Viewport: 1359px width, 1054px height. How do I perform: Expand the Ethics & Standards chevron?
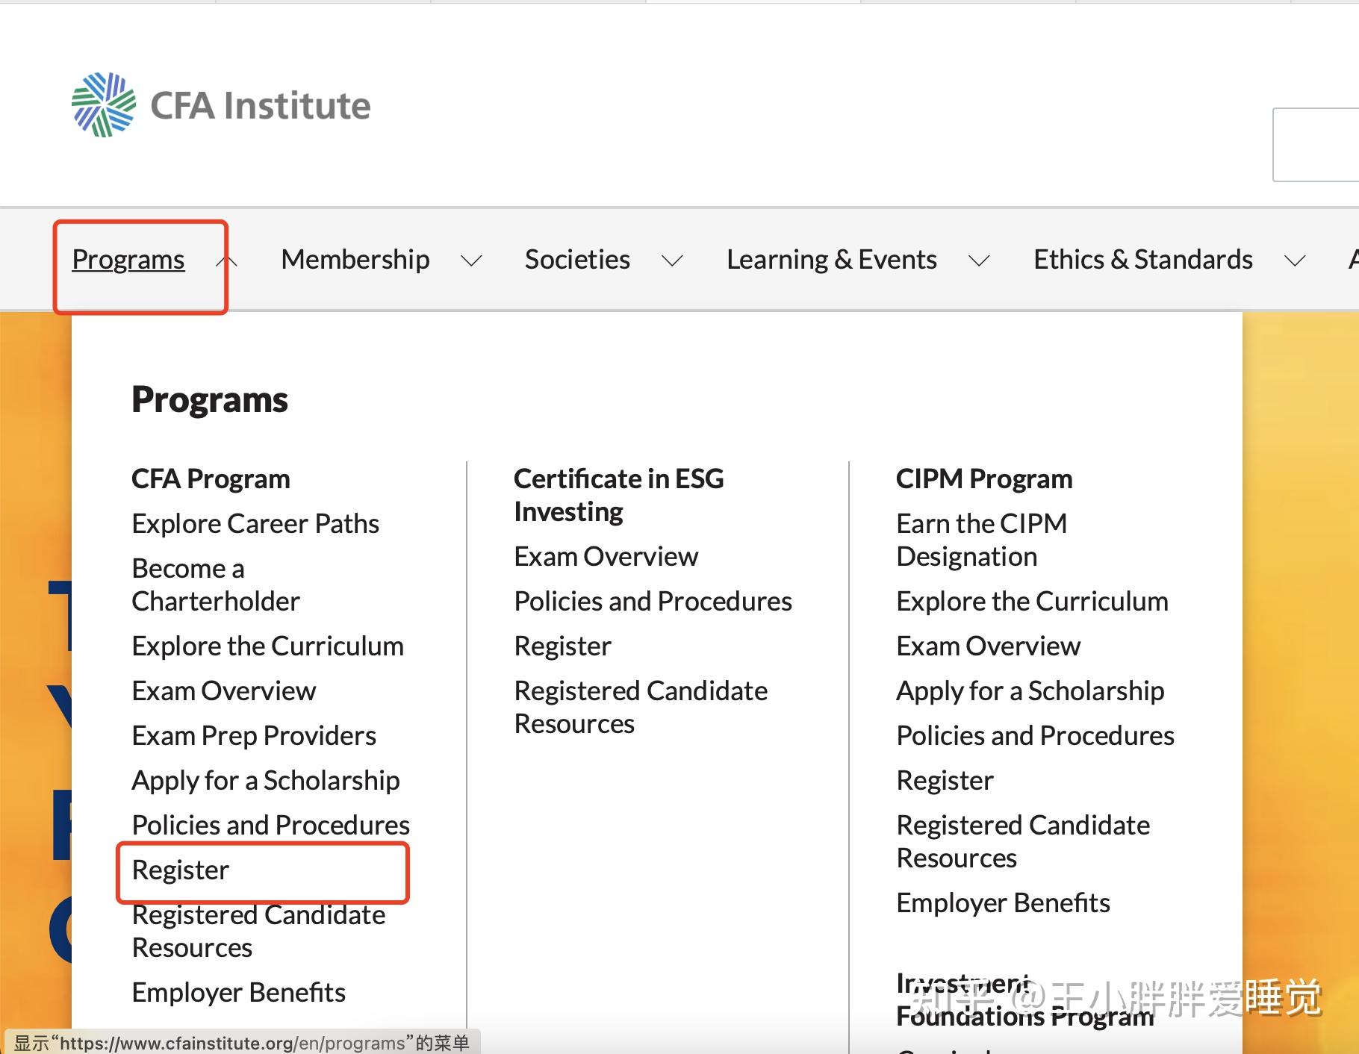[1295, 261]
